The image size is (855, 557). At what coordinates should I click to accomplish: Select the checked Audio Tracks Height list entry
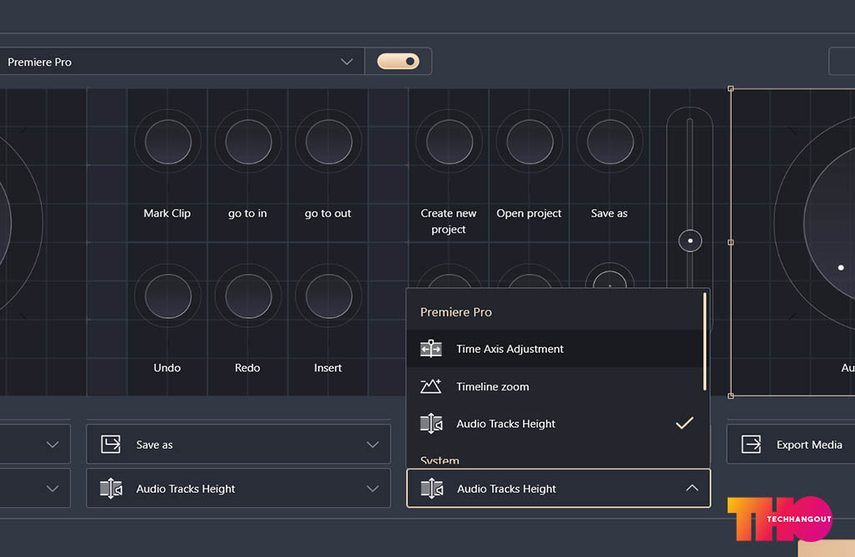click(x=554, y=423)
